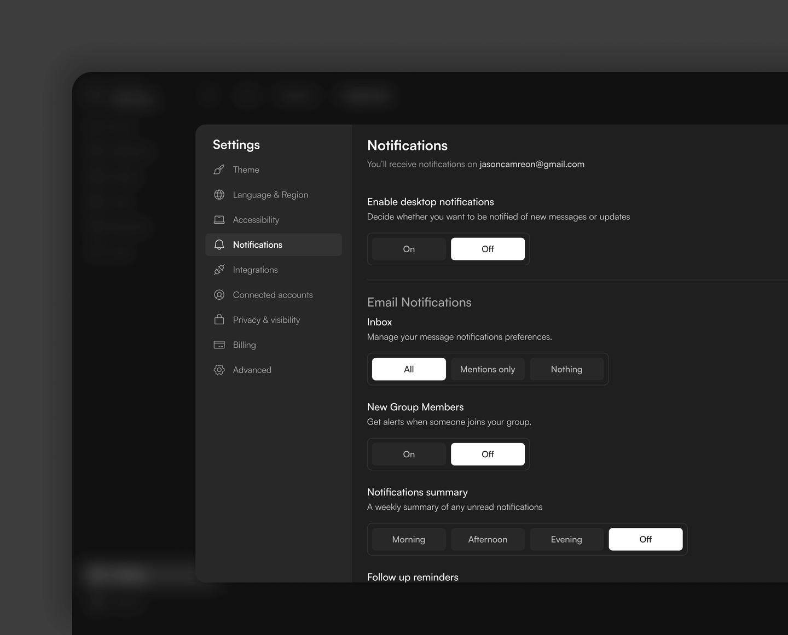
Task: Click the jasoncamreon@gmail.com email address
Action: pos(532,164)
